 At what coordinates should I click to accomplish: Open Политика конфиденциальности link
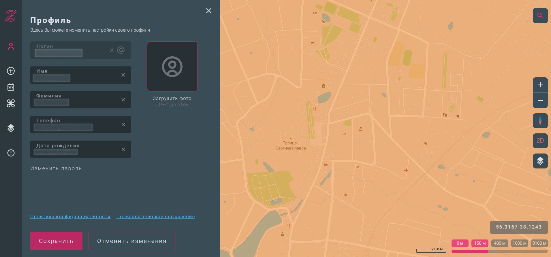[x=70, y=217]
